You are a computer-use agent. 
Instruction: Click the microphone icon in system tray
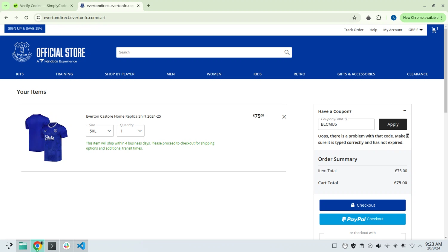pyautogui.click(x=403, y=246)
